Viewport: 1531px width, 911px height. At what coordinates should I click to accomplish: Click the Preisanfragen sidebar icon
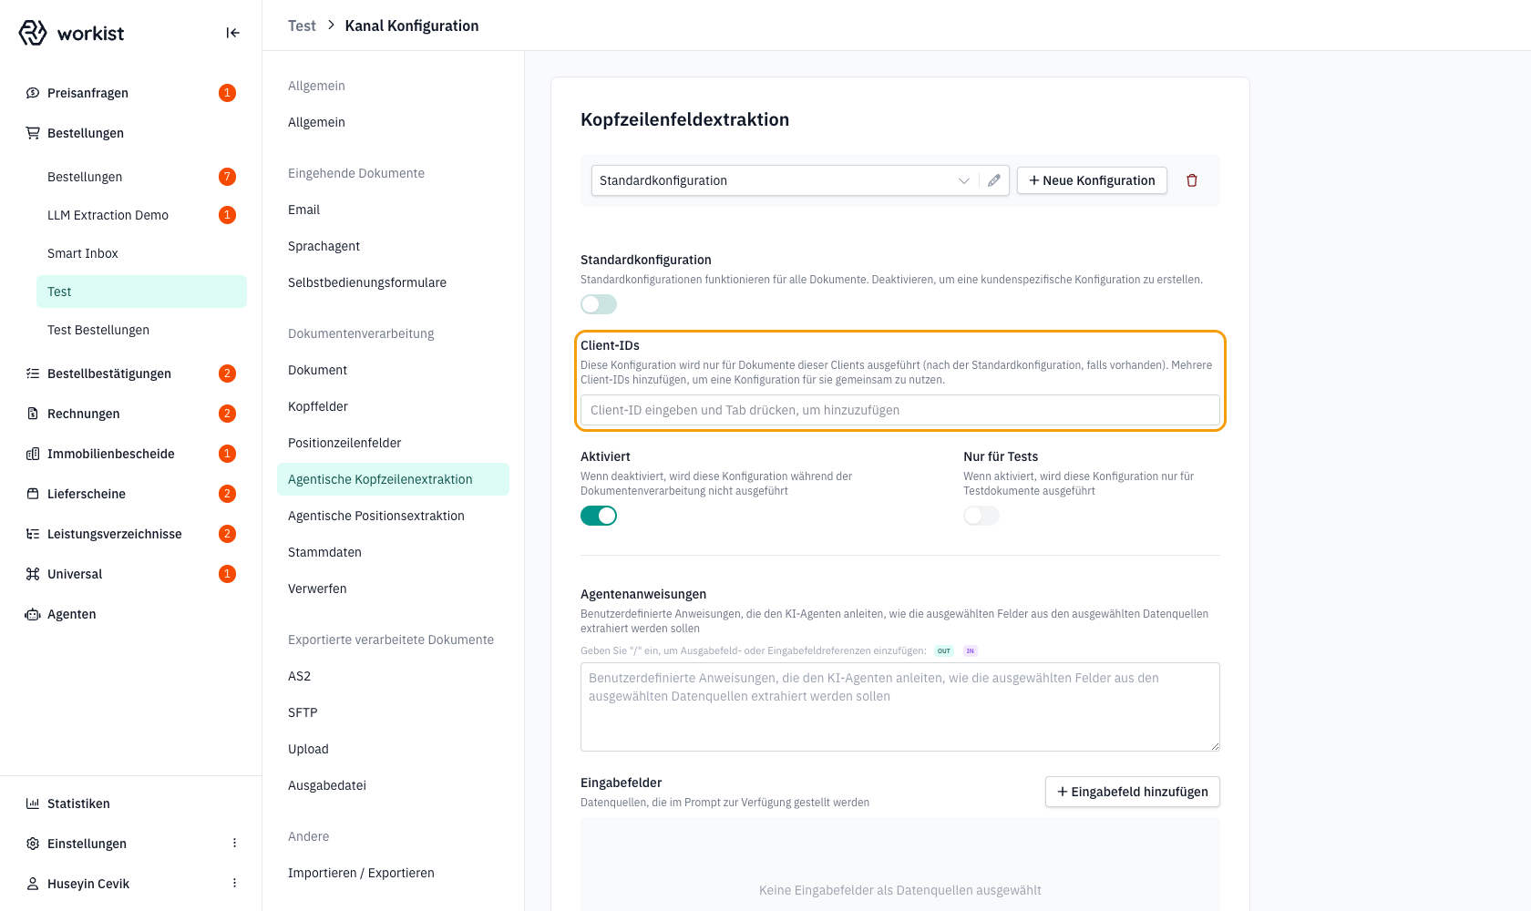pyautogui.click(x=33, y=93)
